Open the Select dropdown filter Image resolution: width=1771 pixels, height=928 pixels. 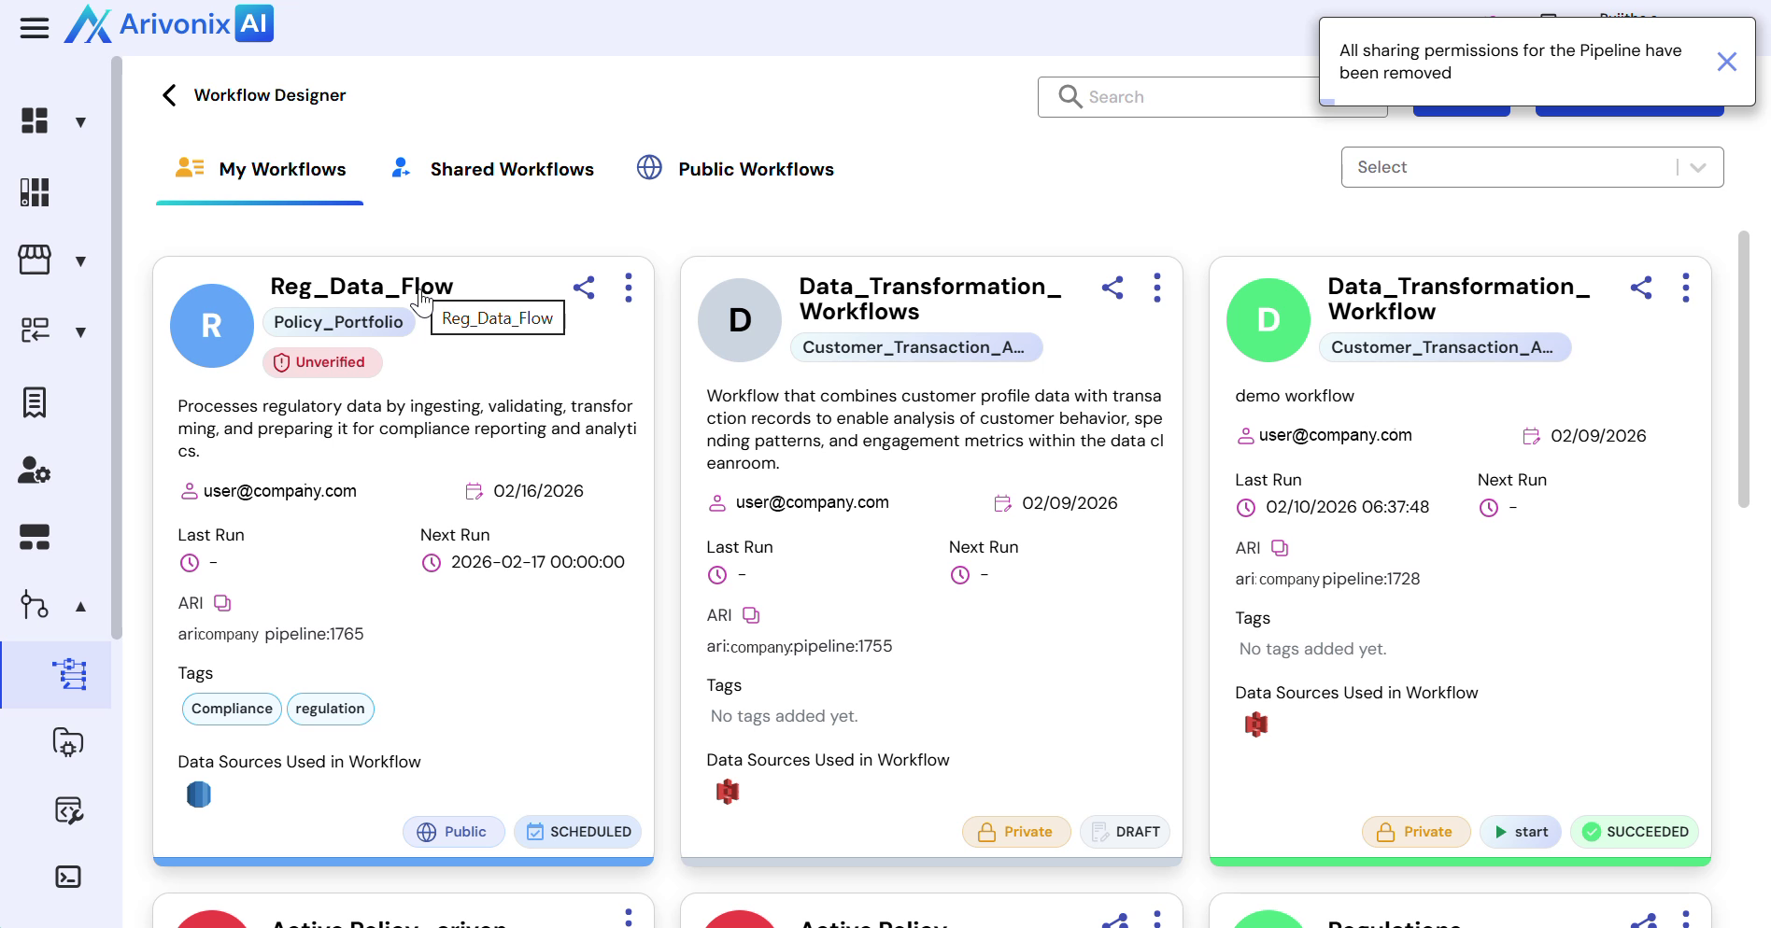1531,167
